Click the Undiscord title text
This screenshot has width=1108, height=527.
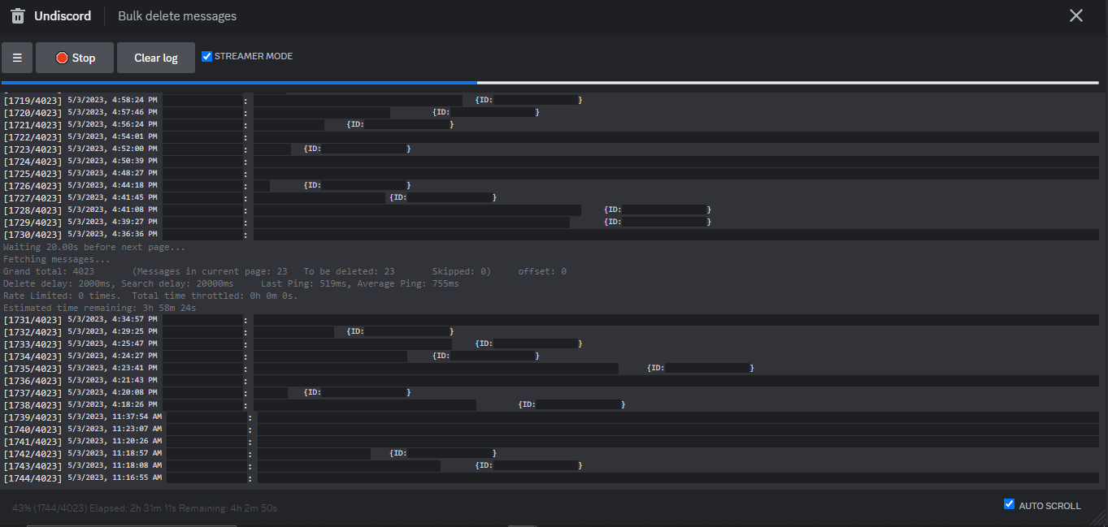63,16
